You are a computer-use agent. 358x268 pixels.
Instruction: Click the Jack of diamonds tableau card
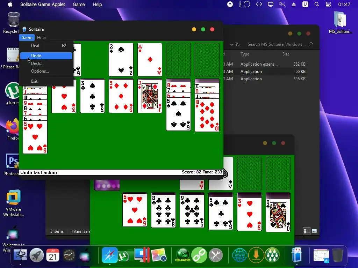pos(150,96)
